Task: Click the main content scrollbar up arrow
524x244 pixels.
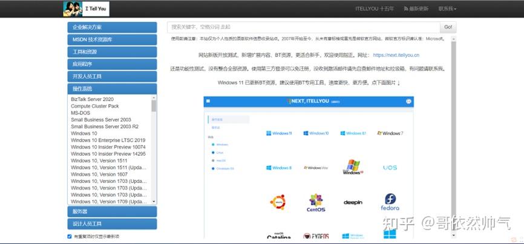Action: [x=453, y=38]
